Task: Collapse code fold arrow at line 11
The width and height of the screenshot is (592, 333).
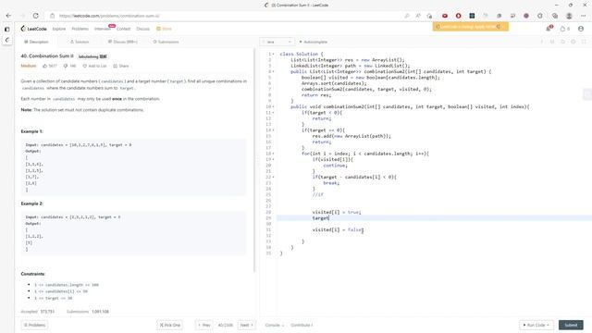Action: (x=274, y=113)
